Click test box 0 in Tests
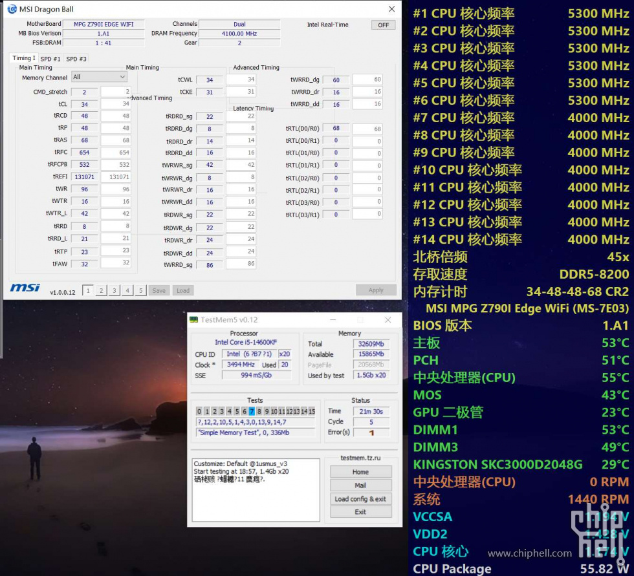 click(x=199, y=411)
